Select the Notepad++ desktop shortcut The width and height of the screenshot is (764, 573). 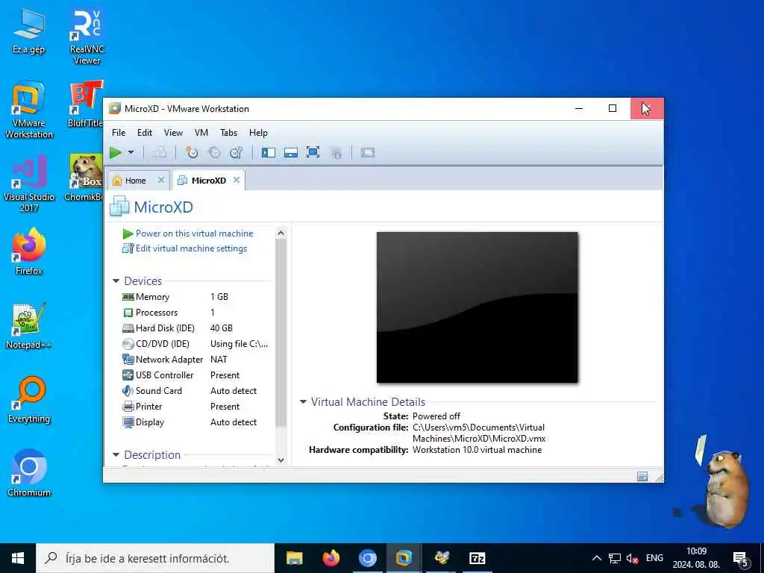click(29, 326)
